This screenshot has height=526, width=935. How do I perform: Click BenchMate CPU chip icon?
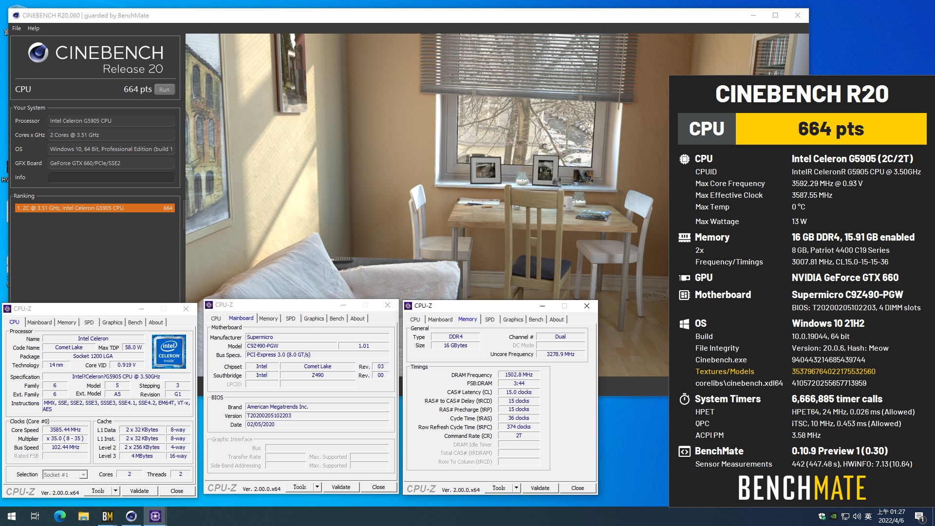tap(684, 159)
